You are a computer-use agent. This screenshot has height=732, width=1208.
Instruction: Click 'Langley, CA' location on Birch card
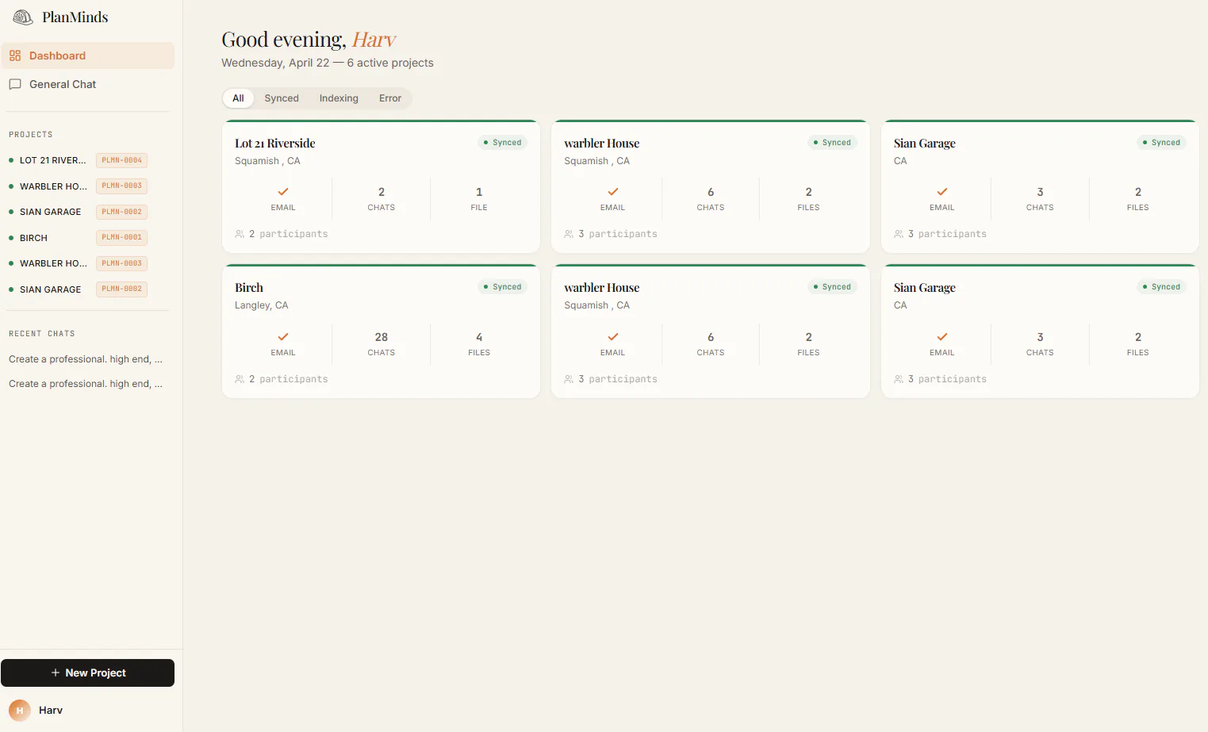click(262, 305)
